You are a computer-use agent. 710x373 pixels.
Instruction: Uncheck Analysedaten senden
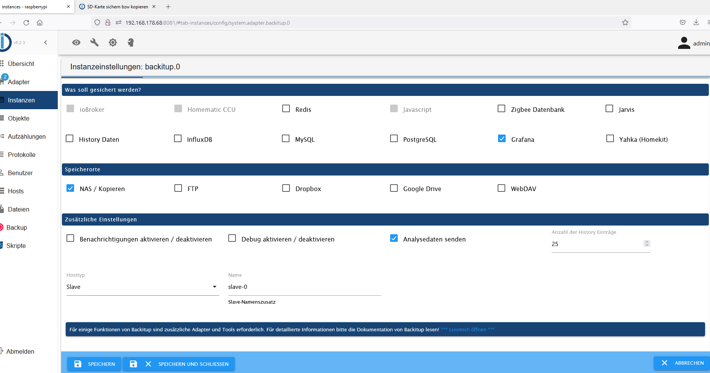(394, 238)
